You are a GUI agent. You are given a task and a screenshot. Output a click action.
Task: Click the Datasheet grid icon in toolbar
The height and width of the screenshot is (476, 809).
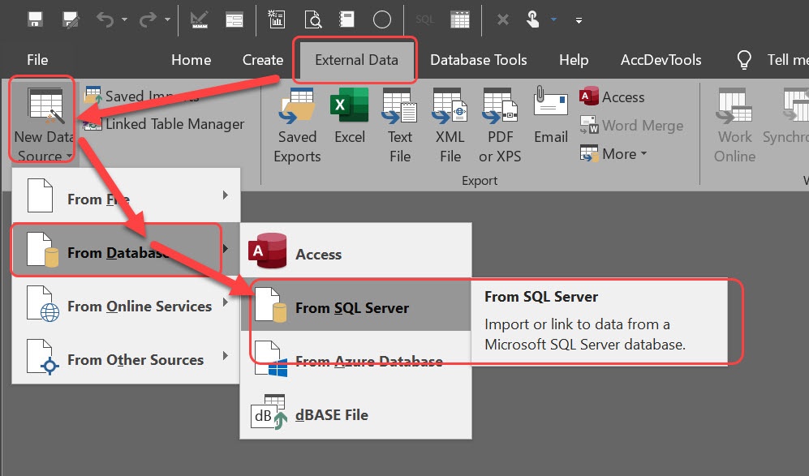(x=460, y=20)
